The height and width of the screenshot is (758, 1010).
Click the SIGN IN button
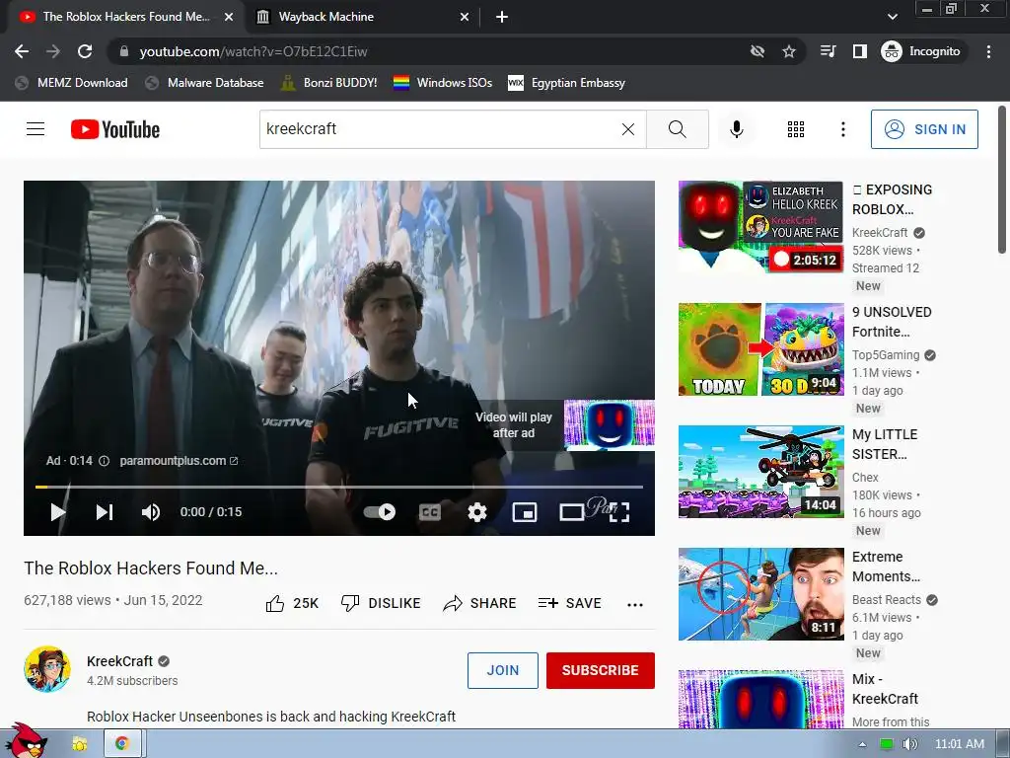pos(924,129)
